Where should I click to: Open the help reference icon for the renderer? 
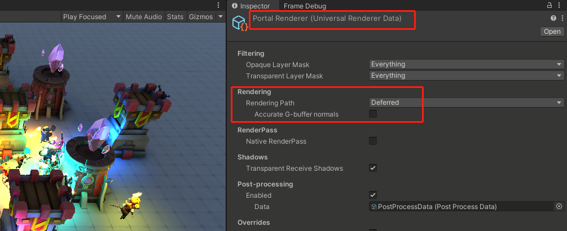tap(553, 19)
